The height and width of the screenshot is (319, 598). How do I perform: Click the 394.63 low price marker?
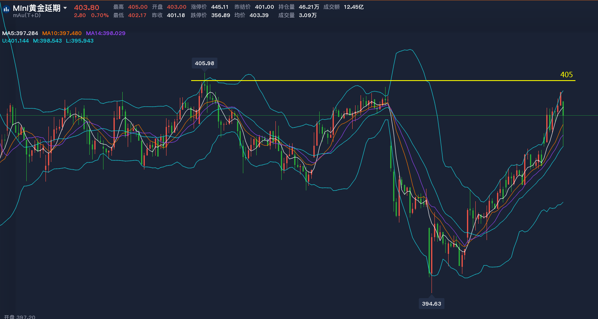431,304
